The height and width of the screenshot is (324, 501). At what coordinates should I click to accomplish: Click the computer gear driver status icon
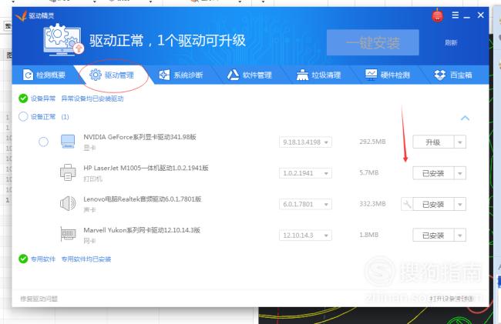coord(63,40)
